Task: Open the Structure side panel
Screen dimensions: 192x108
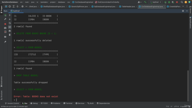Action: pyautogui.click(x=1, y=95)
